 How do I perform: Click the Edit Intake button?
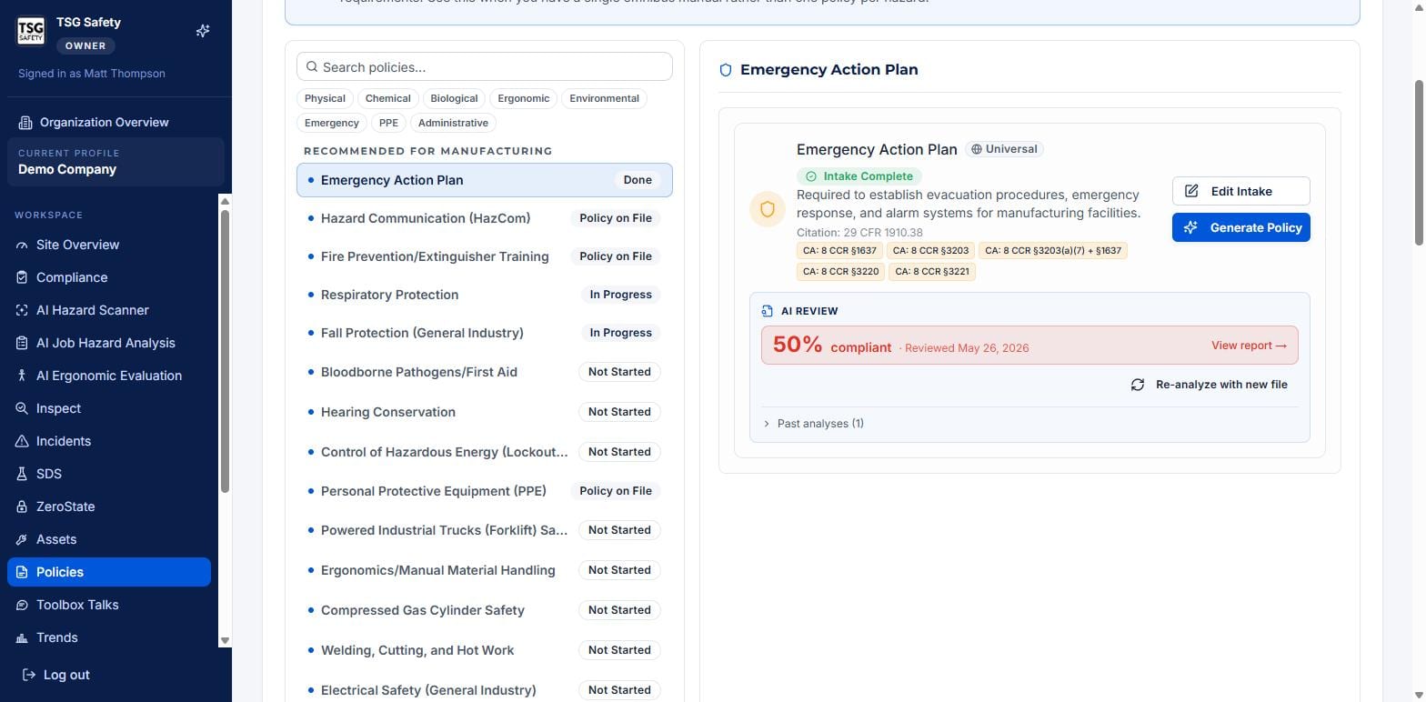(x=1240, y=191)
